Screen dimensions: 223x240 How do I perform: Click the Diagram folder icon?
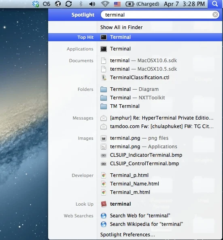coord(104,89)
